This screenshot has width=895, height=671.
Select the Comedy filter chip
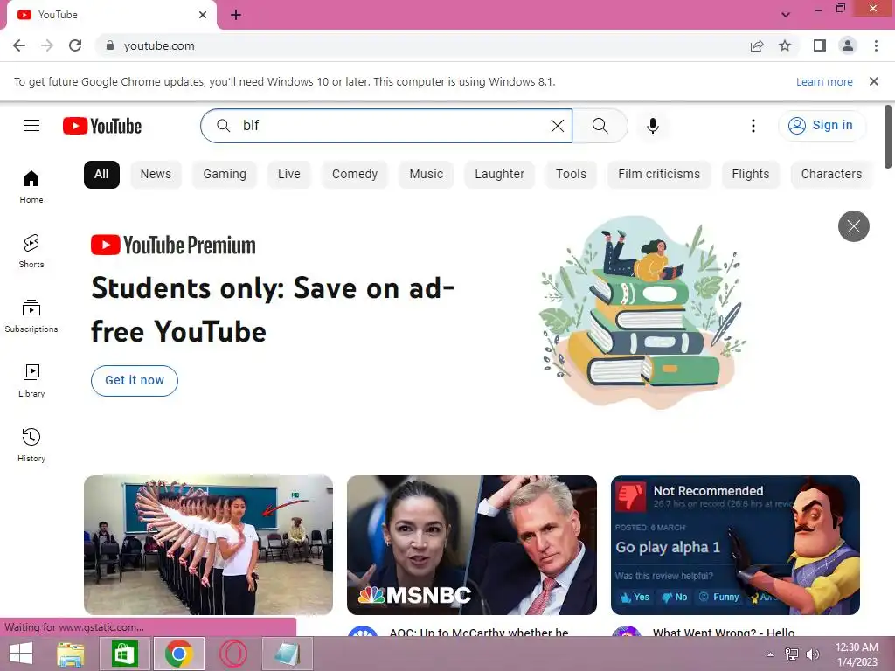[355, 174]
